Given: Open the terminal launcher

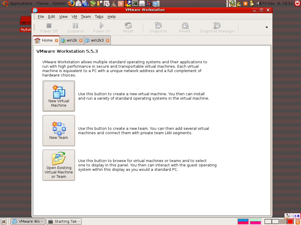Looking at the screenshot, I should pyautogui.click(x=135, y=4).
